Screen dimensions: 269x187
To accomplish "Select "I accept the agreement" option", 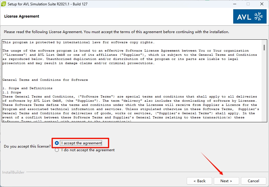I will tap(57, 143).
